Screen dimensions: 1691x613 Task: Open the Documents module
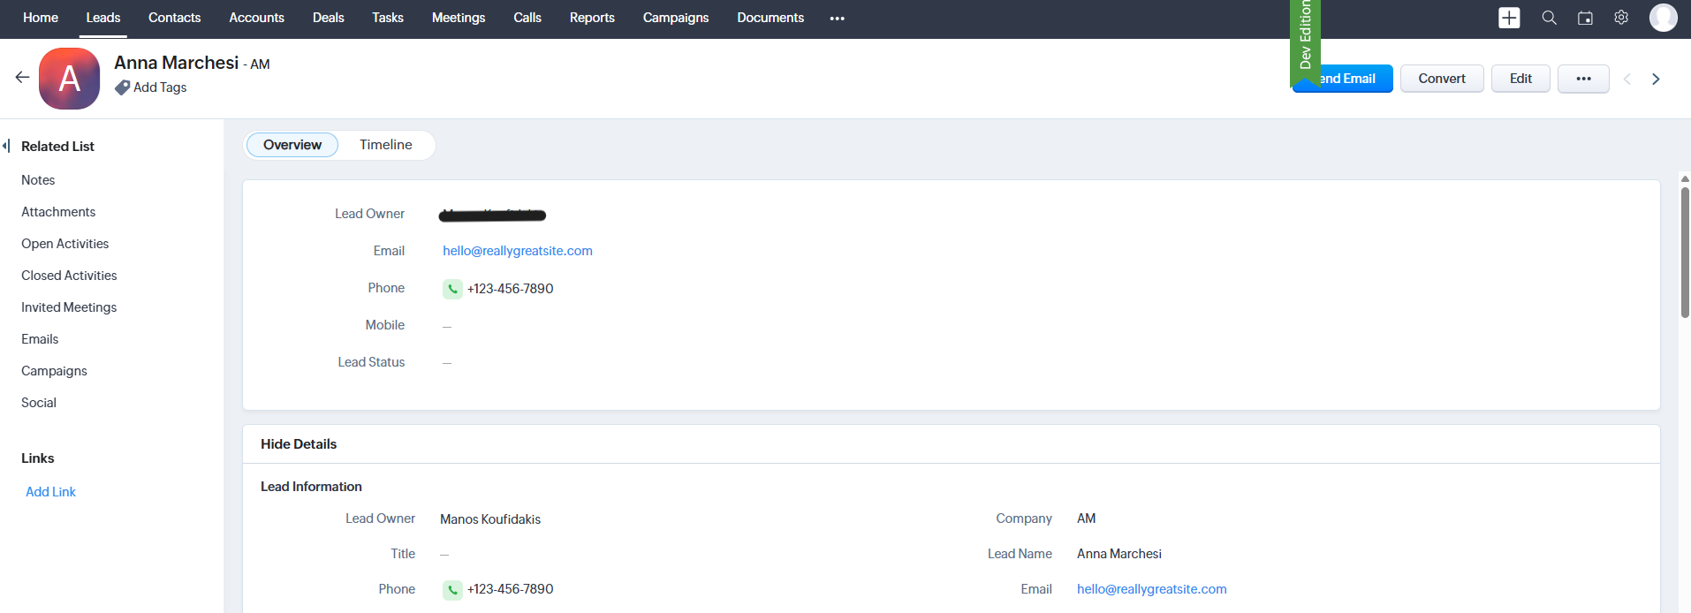(x=770, y=18)
